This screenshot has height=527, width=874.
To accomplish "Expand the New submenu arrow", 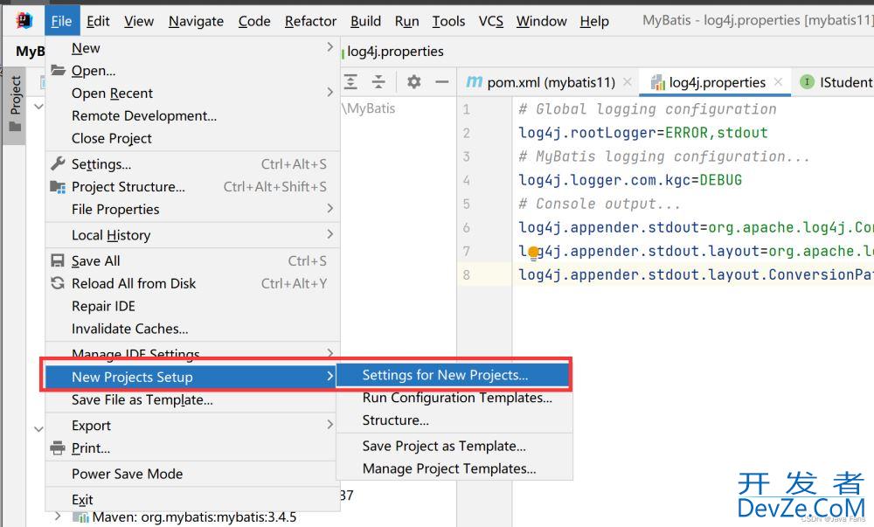I will tap(330, 47).
